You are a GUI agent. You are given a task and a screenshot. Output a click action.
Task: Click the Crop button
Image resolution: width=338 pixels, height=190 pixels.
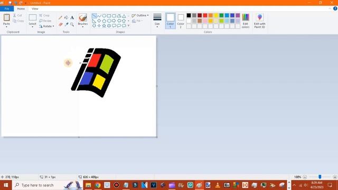pyautogui.click(x=44, y=15)
